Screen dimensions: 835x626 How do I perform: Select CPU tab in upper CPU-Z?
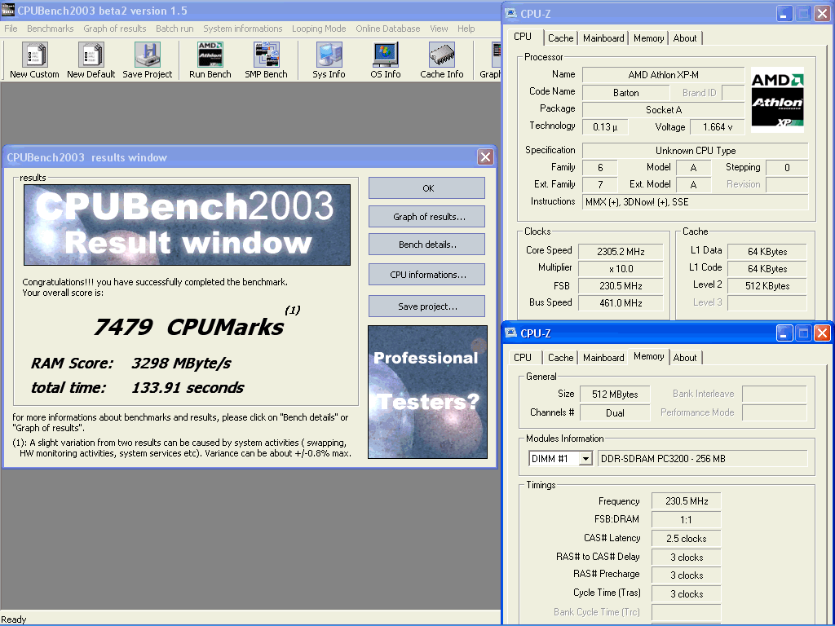point(523,37)
